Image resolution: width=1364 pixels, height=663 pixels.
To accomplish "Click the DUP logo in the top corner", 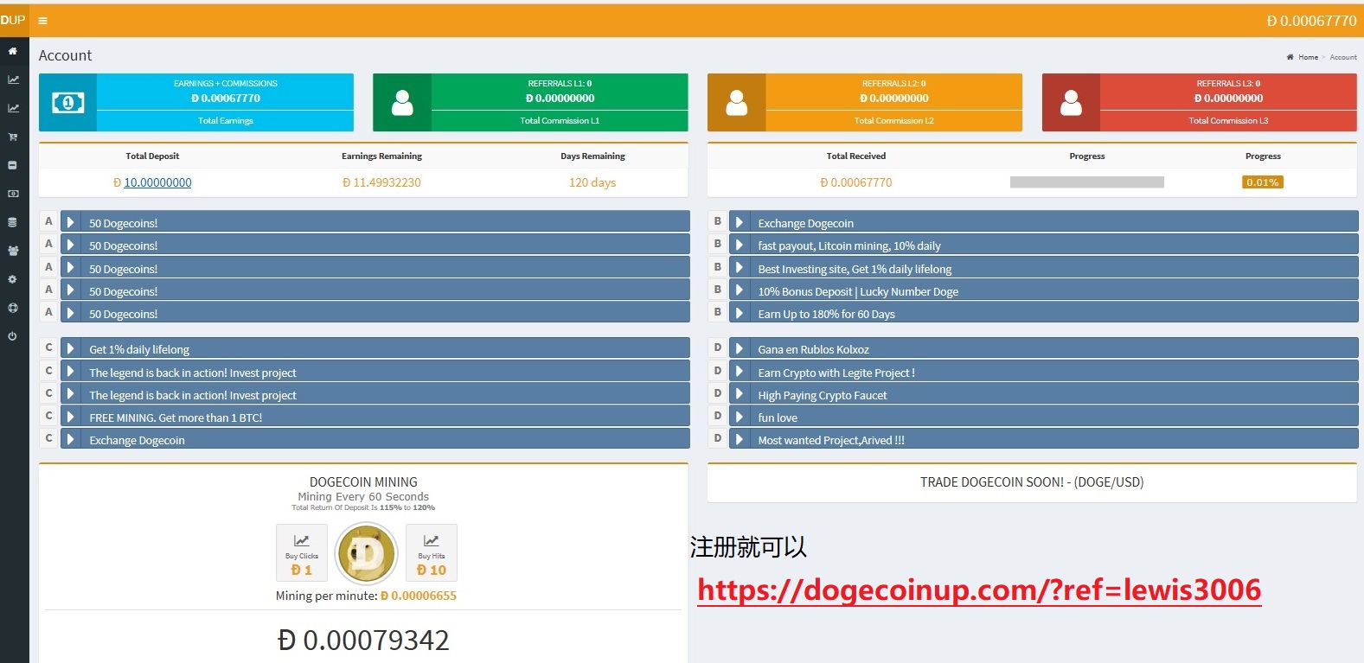I will pos(13,20).
